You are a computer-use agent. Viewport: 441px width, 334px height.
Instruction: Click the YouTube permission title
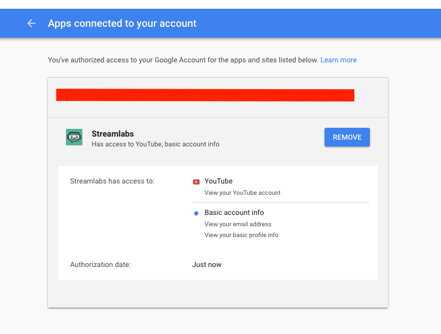(x=218, y=181)
